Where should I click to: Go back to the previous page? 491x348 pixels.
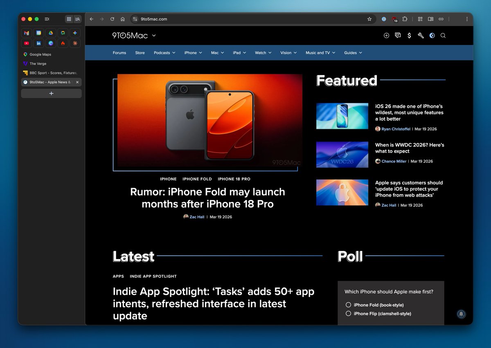click(91, 19)
